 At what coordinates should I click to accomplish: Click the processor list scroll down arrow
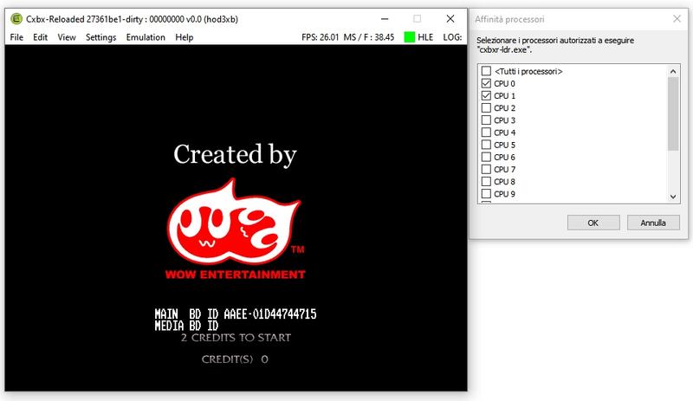[x=673, y=197]
